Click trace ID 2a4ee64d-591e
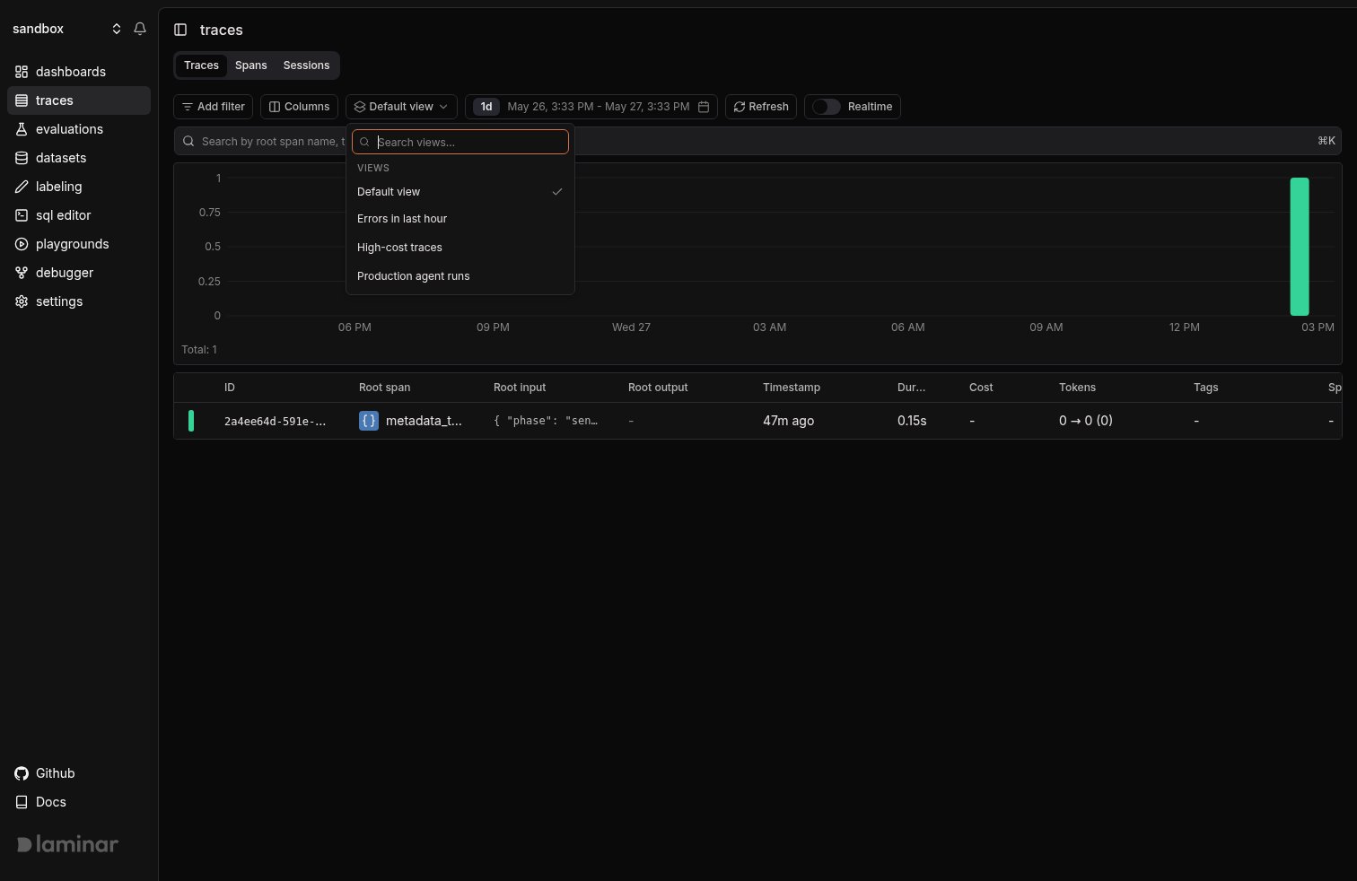1357x881 pixels. tap(276, 421)
